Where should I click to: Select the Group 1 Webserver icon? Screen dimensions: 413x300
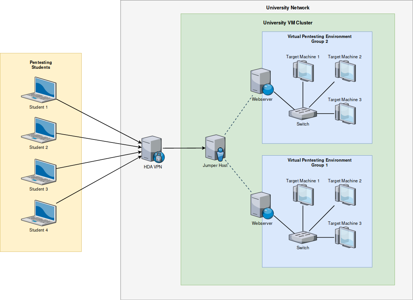click(261, 205)
